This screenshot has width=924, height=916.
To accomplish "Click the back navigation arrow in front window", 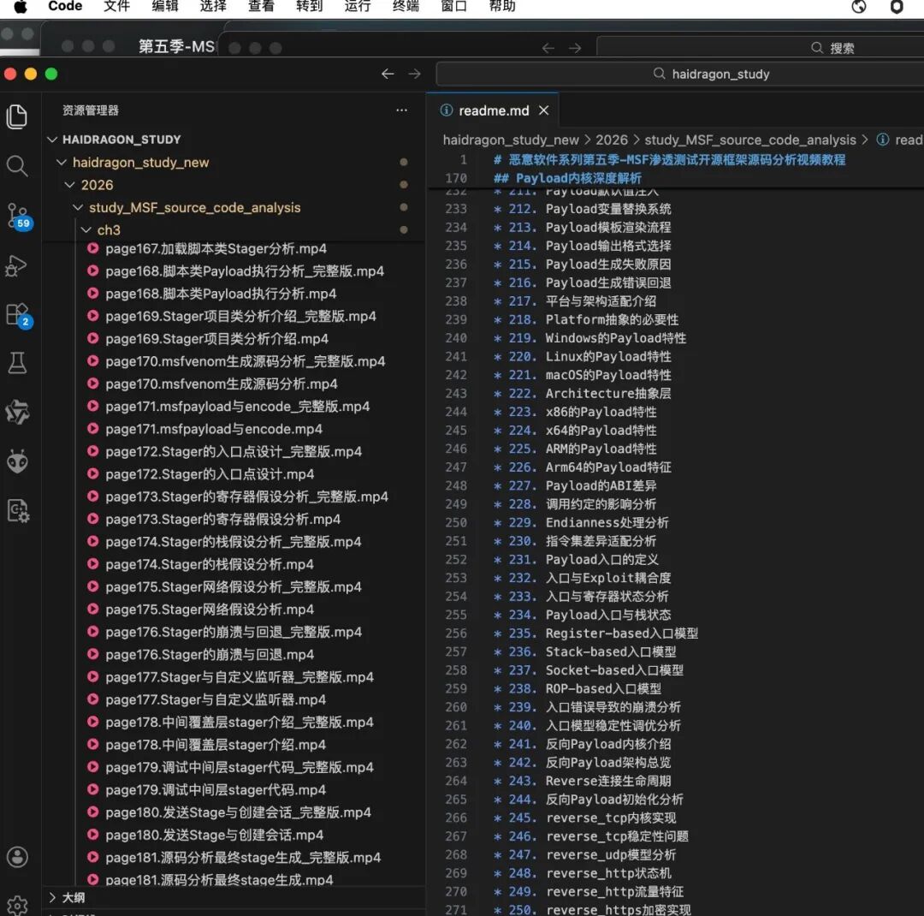I will [x=388, y=74].
